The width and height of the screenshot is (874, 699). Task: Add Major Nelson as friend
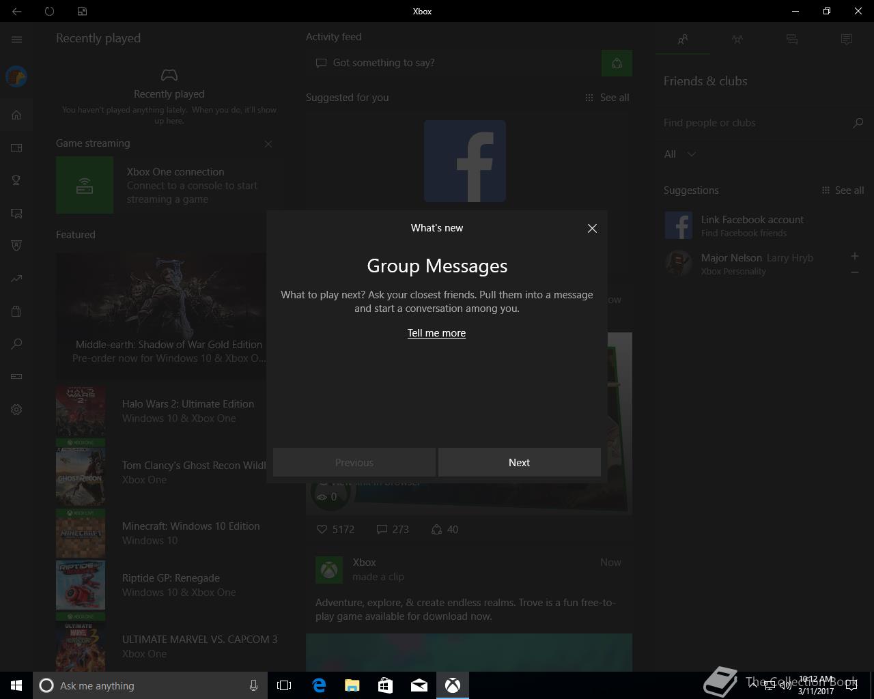(x=854, y=256)
